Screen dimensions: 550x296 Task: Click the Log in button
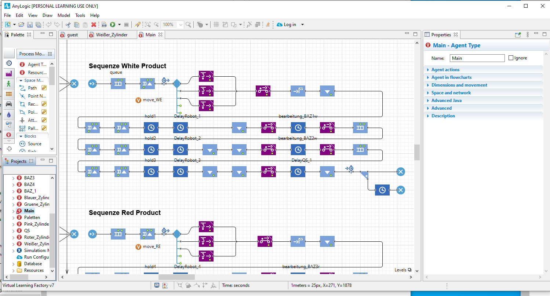coord(289,25)
